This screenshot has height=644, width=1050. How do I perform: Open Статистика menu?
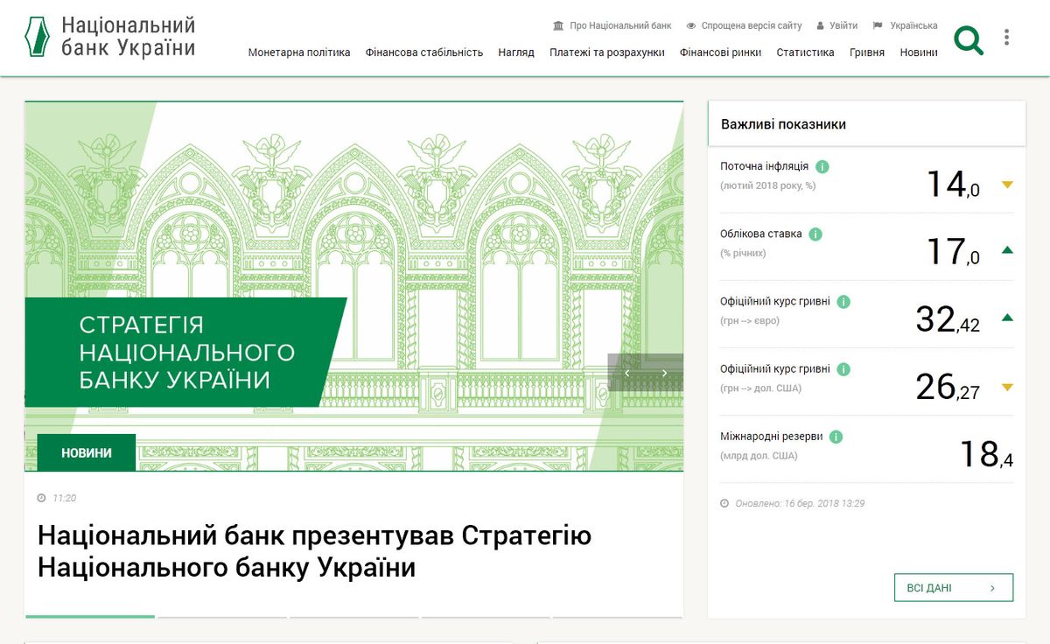pyautogui.click(x=805, y=52)
